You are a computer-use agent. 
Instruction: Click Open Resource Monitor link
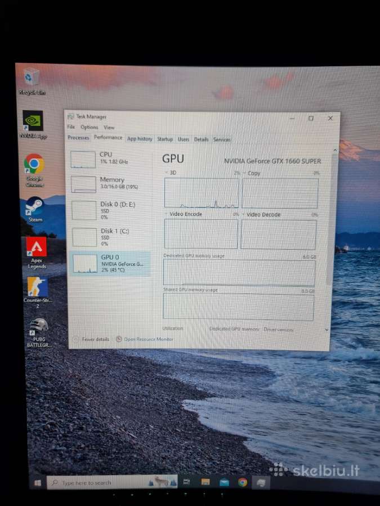149,339
